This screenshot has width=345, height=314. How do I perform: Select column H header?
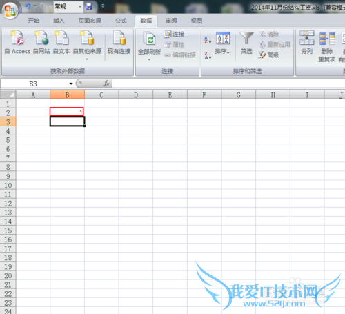pyautogui.click(x=273, y=95)
